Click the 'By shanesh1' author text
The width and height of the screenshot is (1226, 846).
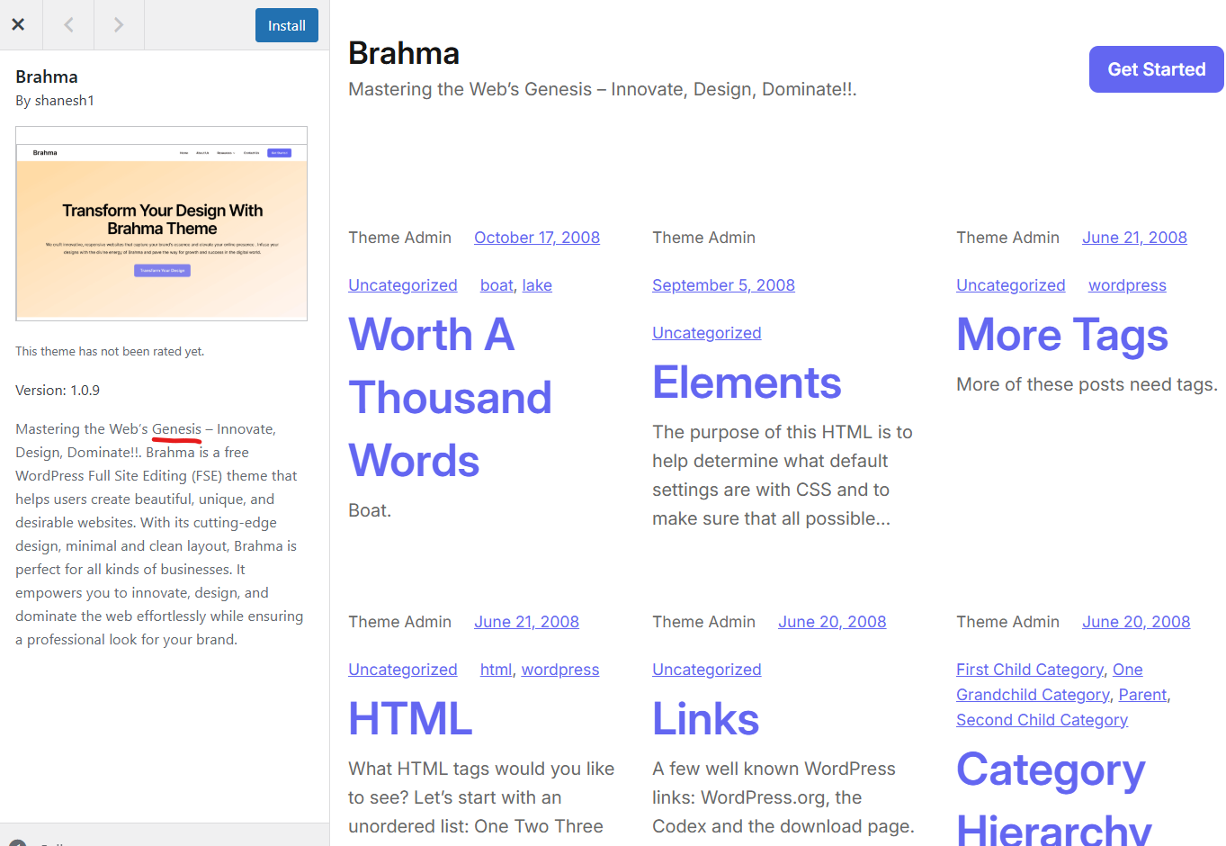55,101
